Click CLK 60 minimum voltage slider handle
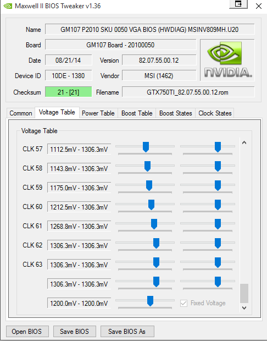This screenshot has height=341, width=267. 151,205
